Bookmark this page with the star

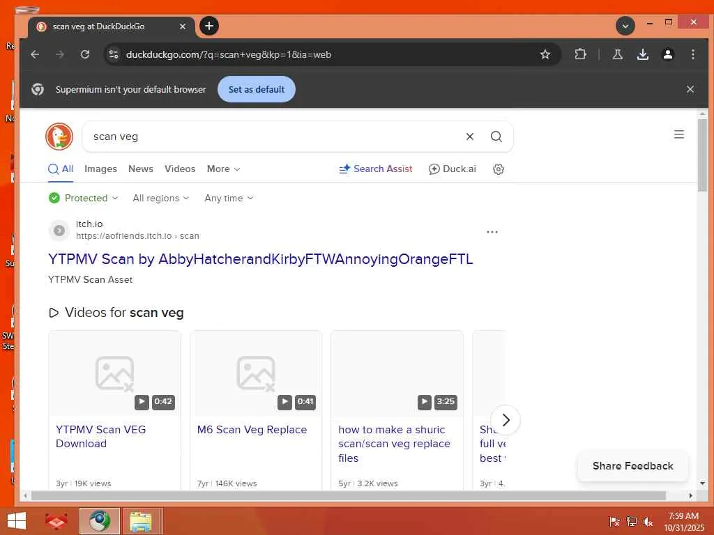[x=545, y=54]
